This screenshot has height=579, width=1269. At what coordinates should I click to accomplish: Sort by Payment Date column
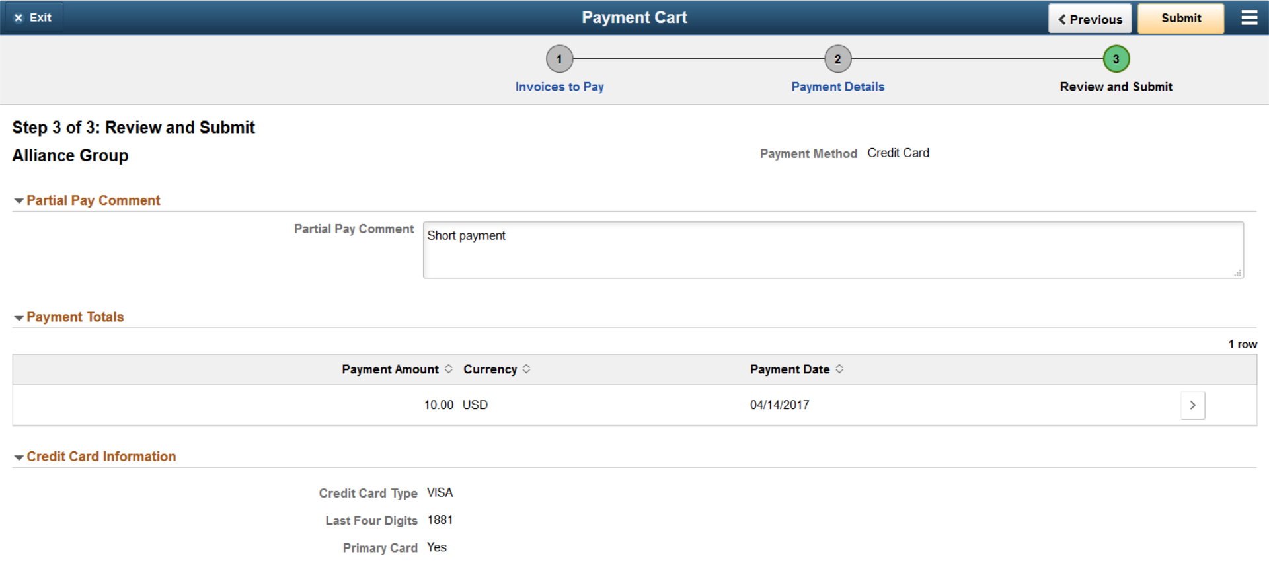point(796,369)
